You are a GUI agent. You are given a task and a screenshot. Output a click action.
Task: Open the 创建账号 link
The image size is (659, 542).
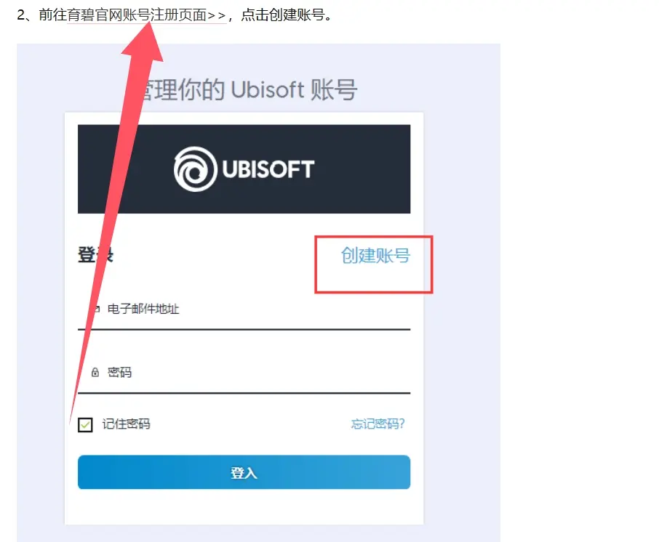[375, 255]
